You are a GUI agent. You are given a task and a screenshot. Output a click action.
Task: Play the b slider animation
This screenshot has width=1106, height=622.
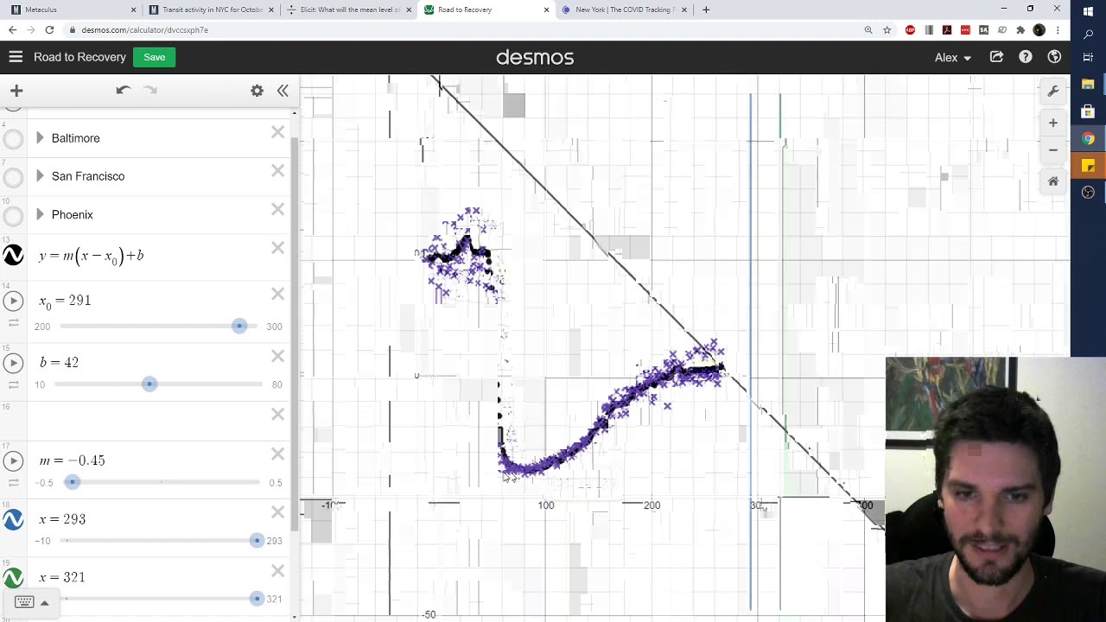[x=13, y=363]
